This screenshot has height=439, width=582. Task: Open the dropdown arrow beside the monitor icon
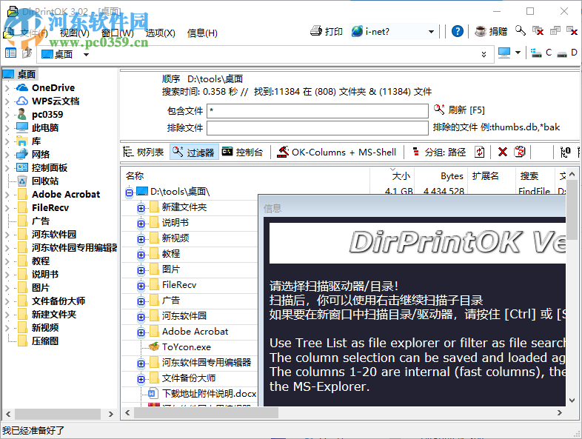pos(518,53)
